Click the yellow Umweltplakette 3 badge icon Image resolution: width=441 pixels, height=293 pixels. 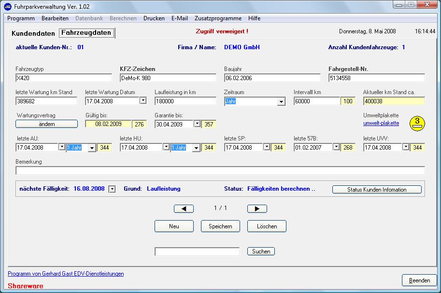(417, 124)
